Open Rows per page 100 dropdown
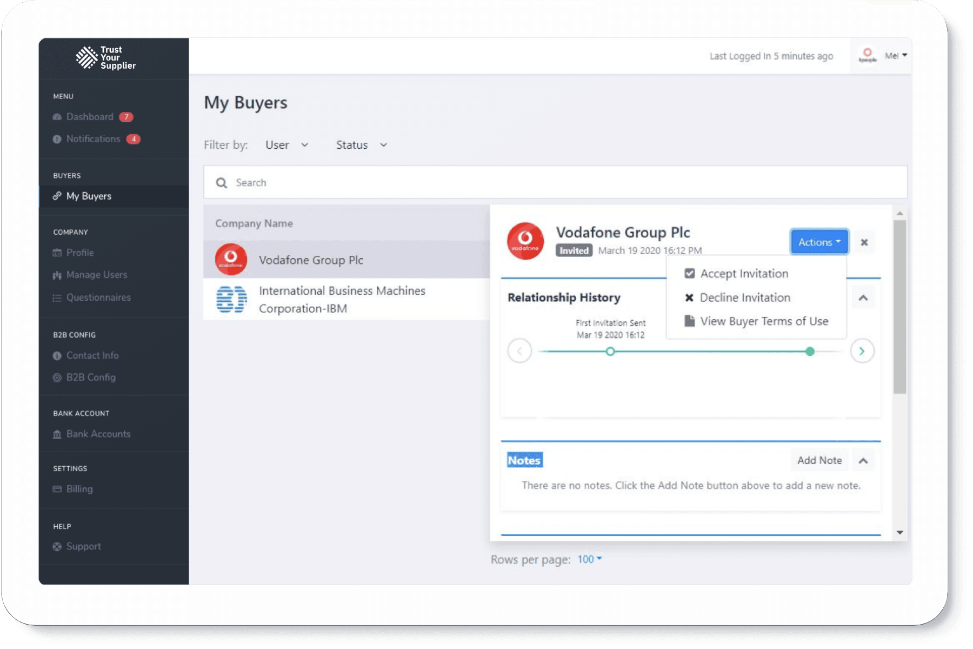 coord(590,559)
